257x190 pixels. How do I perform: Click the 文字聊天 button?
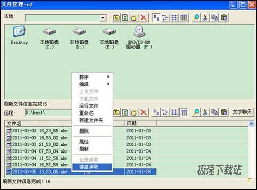point(242,112)
